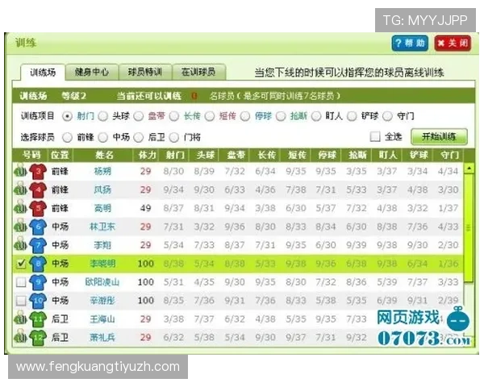Filter players by 前锋 radio
Viewport: 484px width, 387px height.
pyautogui.click(x=67, y=137)
